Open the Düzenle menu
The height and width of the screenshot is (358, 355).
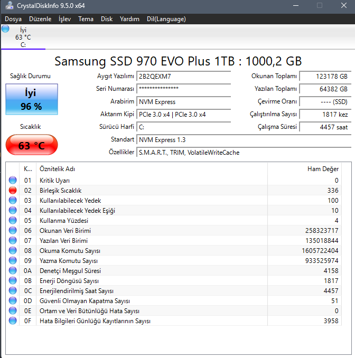(x=40, y=19)
